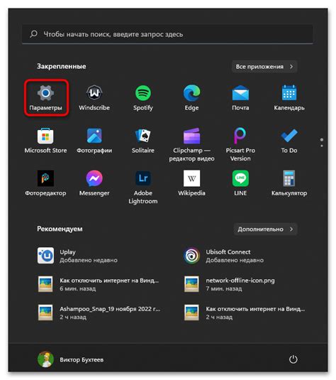Click the power button icon
Image resolution: width=336 pixels, height=380 pixels.
click(x=293, y=359)
